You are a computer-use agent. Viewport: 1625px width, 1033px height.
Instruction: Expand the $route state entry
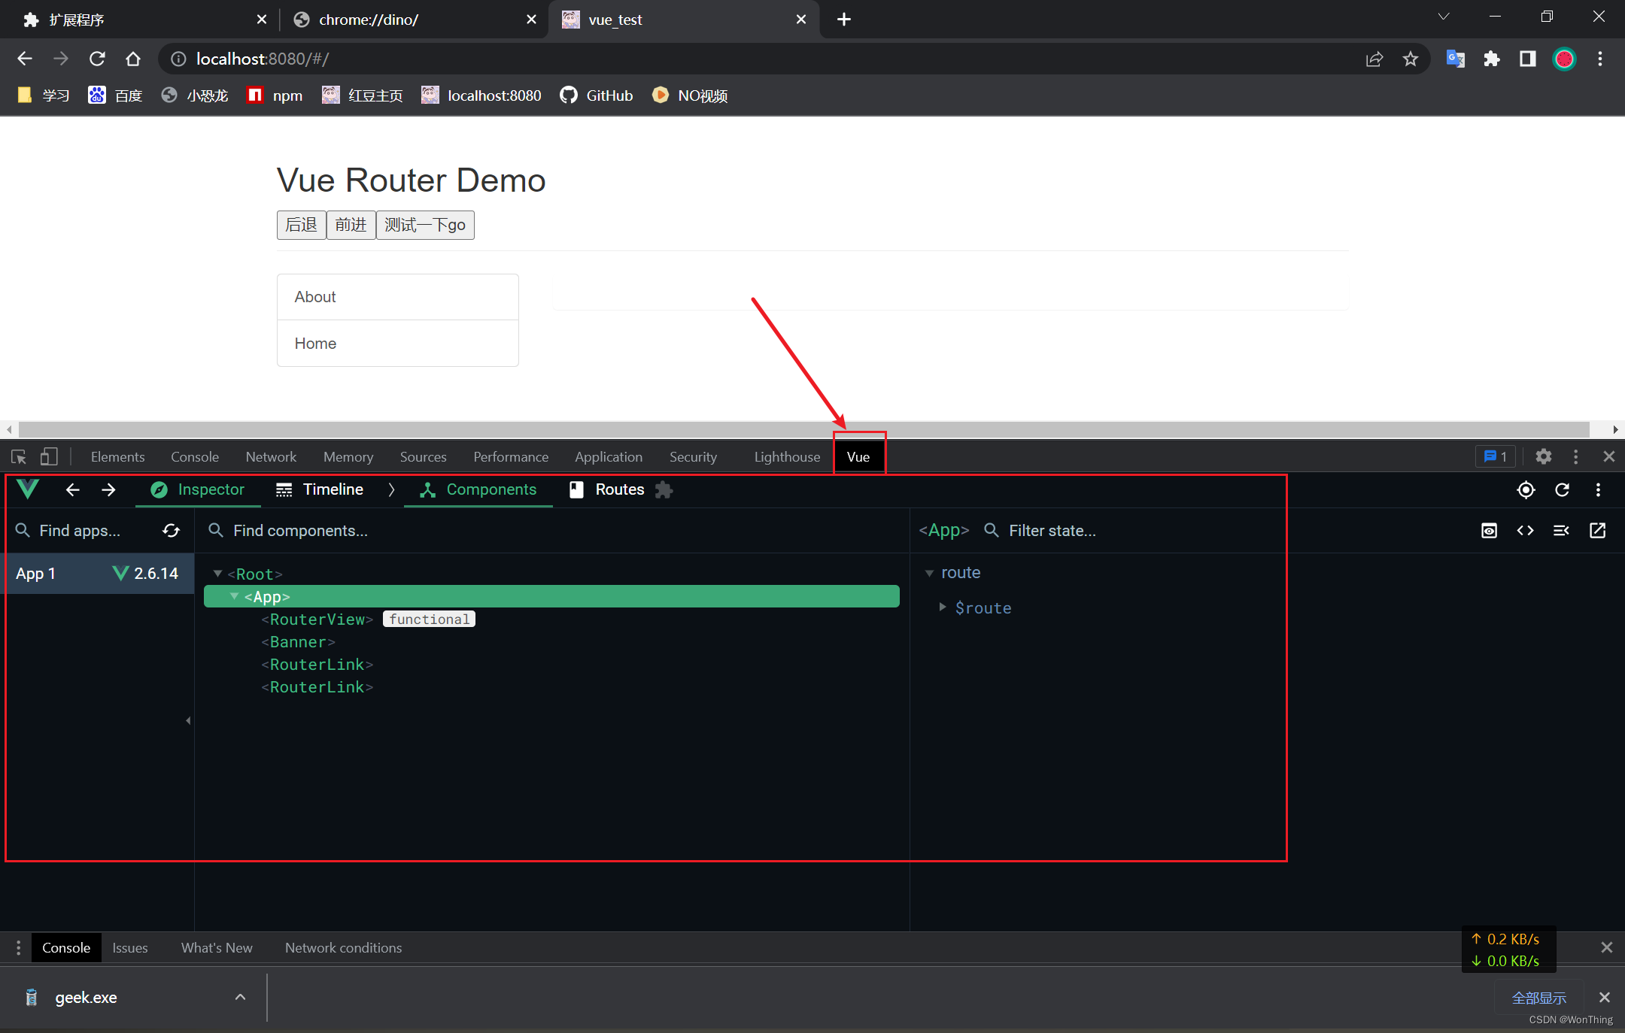pyautogui.click(x=942, y=607)
